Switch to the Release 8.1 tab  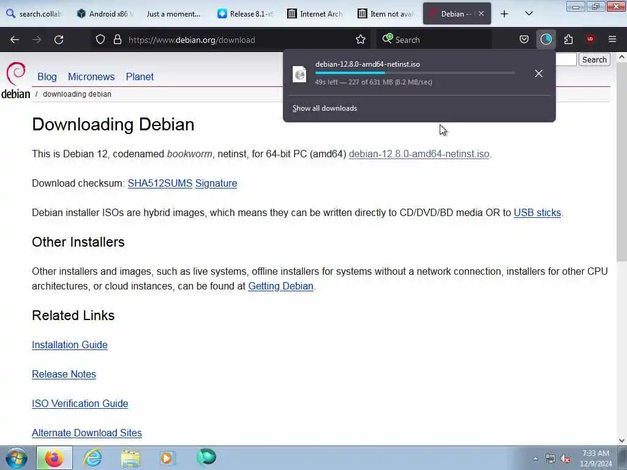click(x=246, y=13)
